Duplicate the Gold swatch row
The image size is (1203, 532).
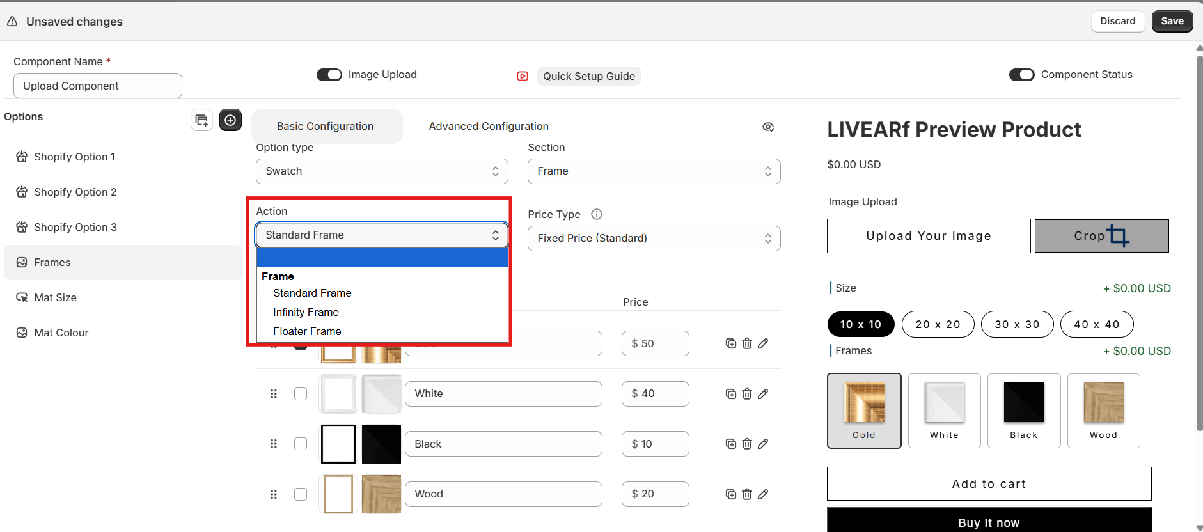coord(730,343)
